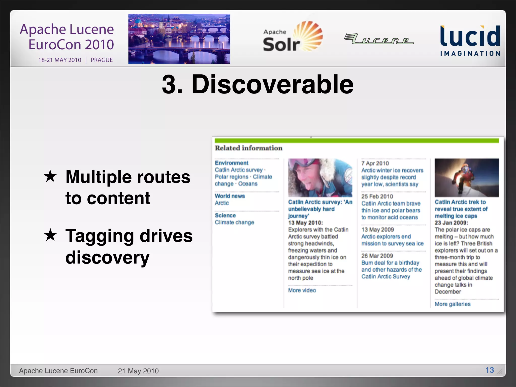This screenshot has height=387, width=516.
Task: Click the Lucene logo
Action: point(379,39)
